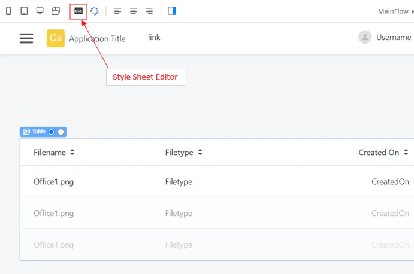This screenshot has height=274, width=414.
Task: Select second row CreatedOn cell
Action: point(390,213)
